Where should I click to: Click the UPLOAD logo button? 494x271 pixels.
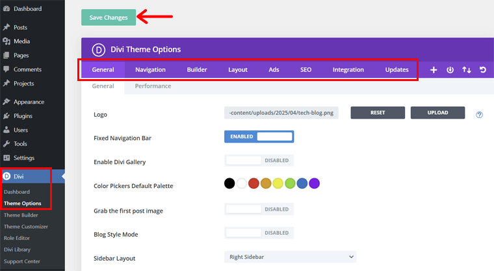[437, 113]
